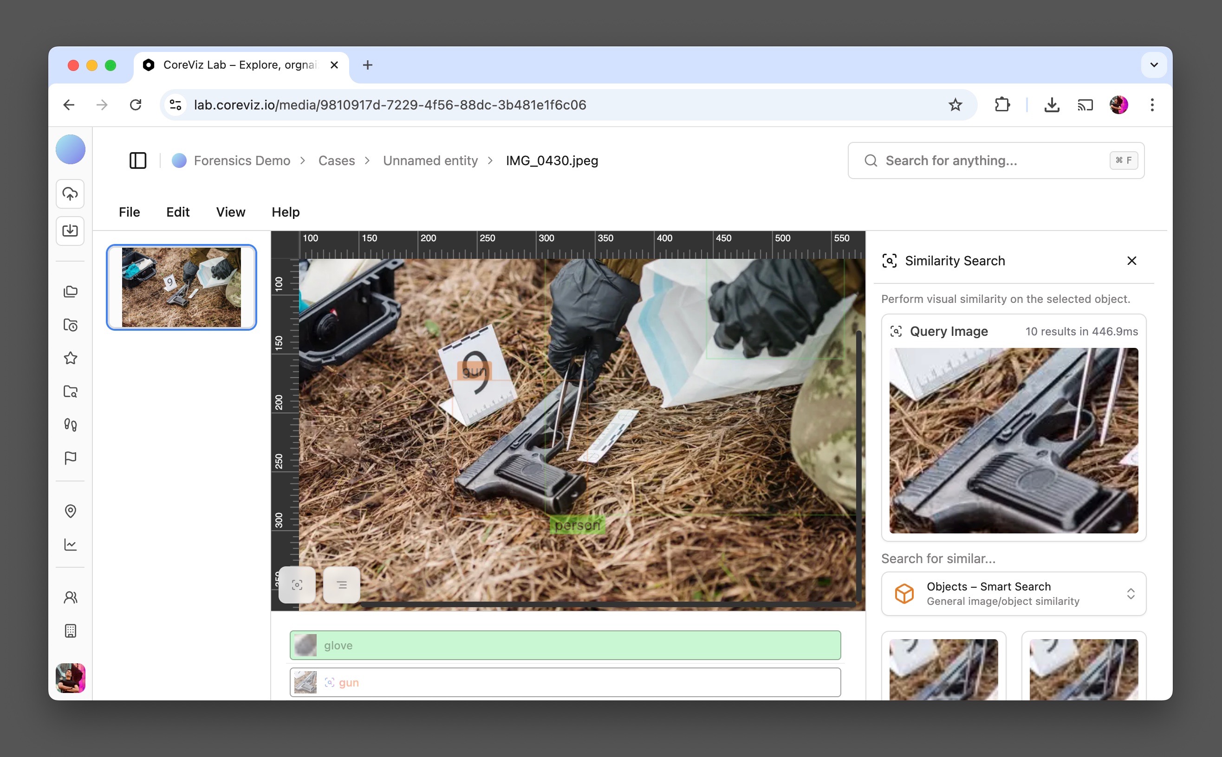Open the starred favorites sidebar icon

(x=70, y=358)
